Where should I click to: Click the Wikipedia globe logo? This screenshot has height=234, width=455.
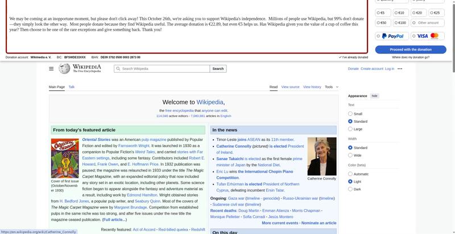pos(65,69)
